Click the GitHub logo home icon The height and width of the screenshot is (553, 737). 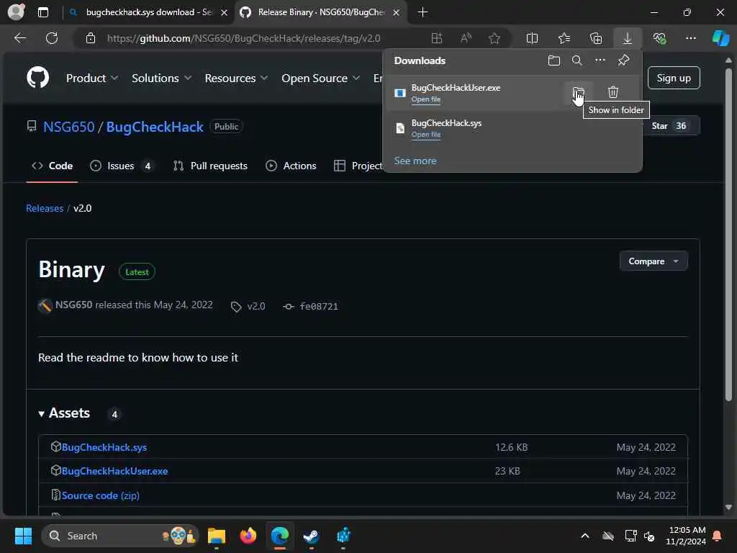(x=37, y=78)
